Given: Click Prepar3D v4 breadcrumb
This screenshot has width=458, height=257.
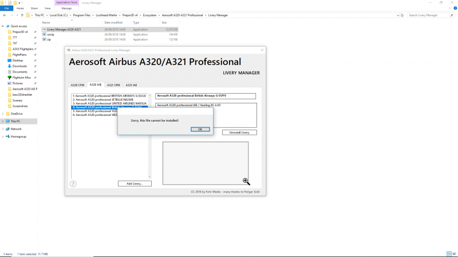Looking at the screenshot, I should [x=130, y=15].
